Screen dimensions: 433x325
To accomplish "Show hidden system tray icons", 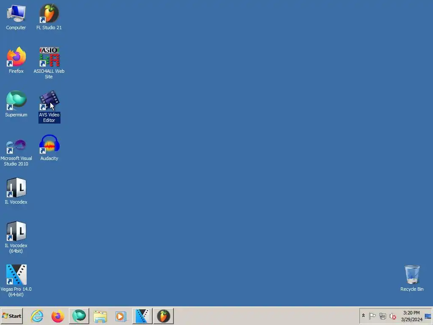I will pyautogui.click(x=363, y=316).
